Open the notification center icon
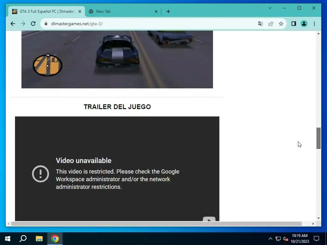The height and width of the screenshot is (245, 327). point(316,239)
